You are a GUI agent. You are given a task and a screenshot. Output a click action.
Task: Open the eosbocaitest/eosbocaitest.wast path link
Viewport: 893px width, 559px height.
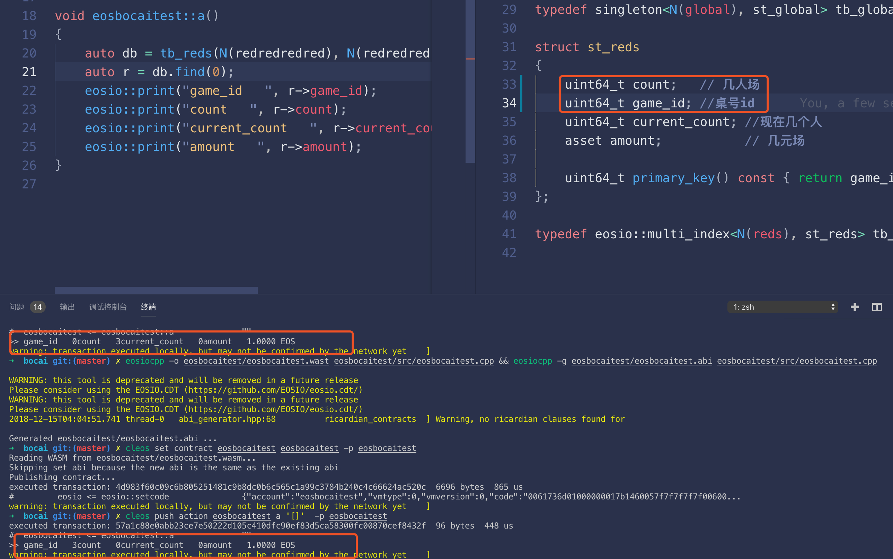click(256, 361)
